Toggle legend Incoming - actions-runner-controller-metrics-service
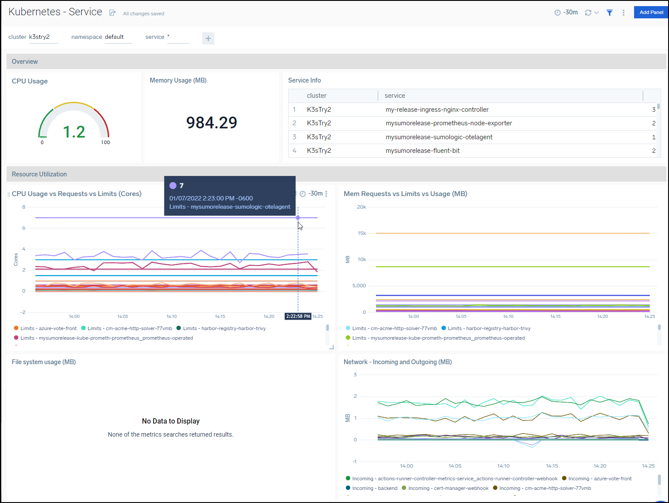Image resolution: width=669 pixels, height=503 pixels. pyautogui.click(x=452, y=479)
